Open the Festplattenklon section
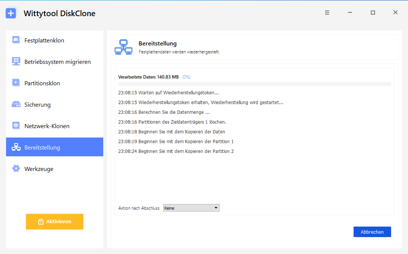Screen dimensions: 408x254 54,40
